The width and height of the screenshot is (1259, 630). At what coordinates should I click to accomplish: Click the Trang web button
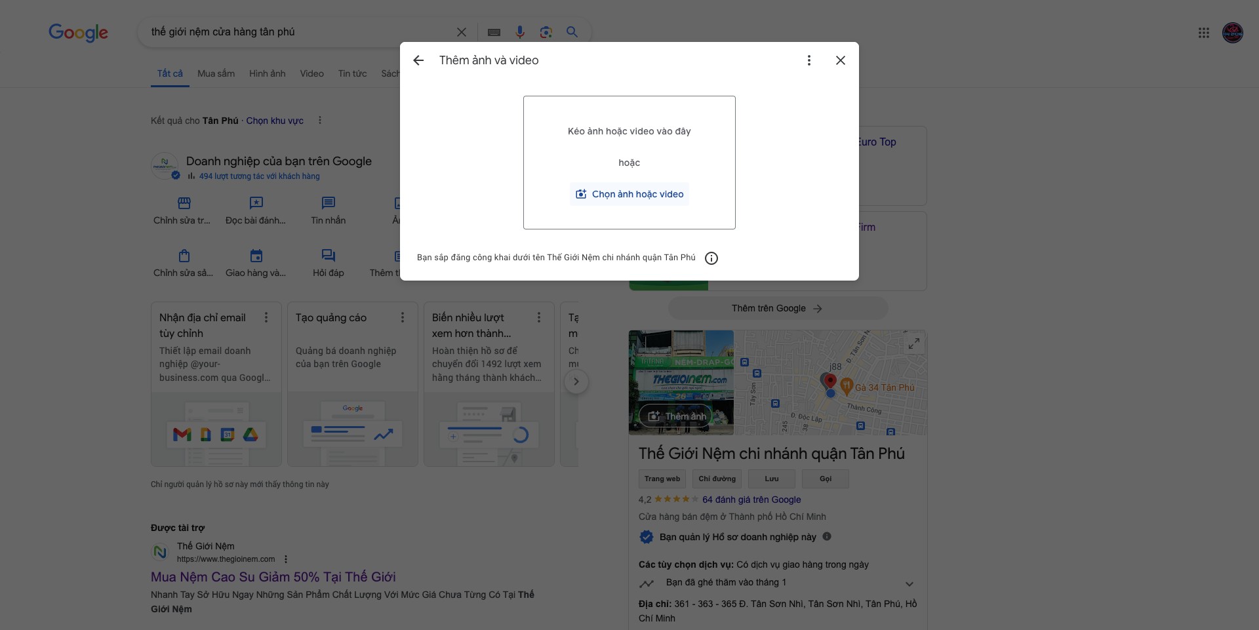662,479
